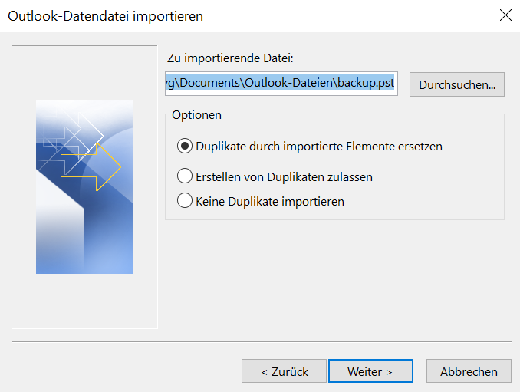Image resolution: width=520 pixels, height=392 pixels.
Task: Click into the file path input field
Action: click(x=281, y=84)
